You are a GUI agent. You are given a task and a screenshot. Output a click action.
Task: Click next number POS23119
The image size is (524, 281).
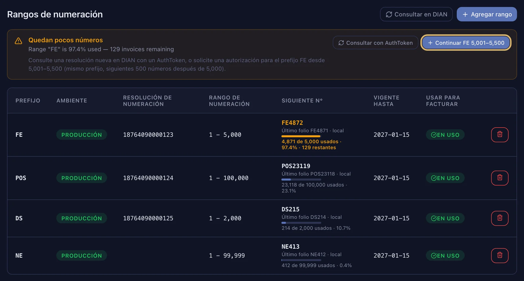[296, 166]
